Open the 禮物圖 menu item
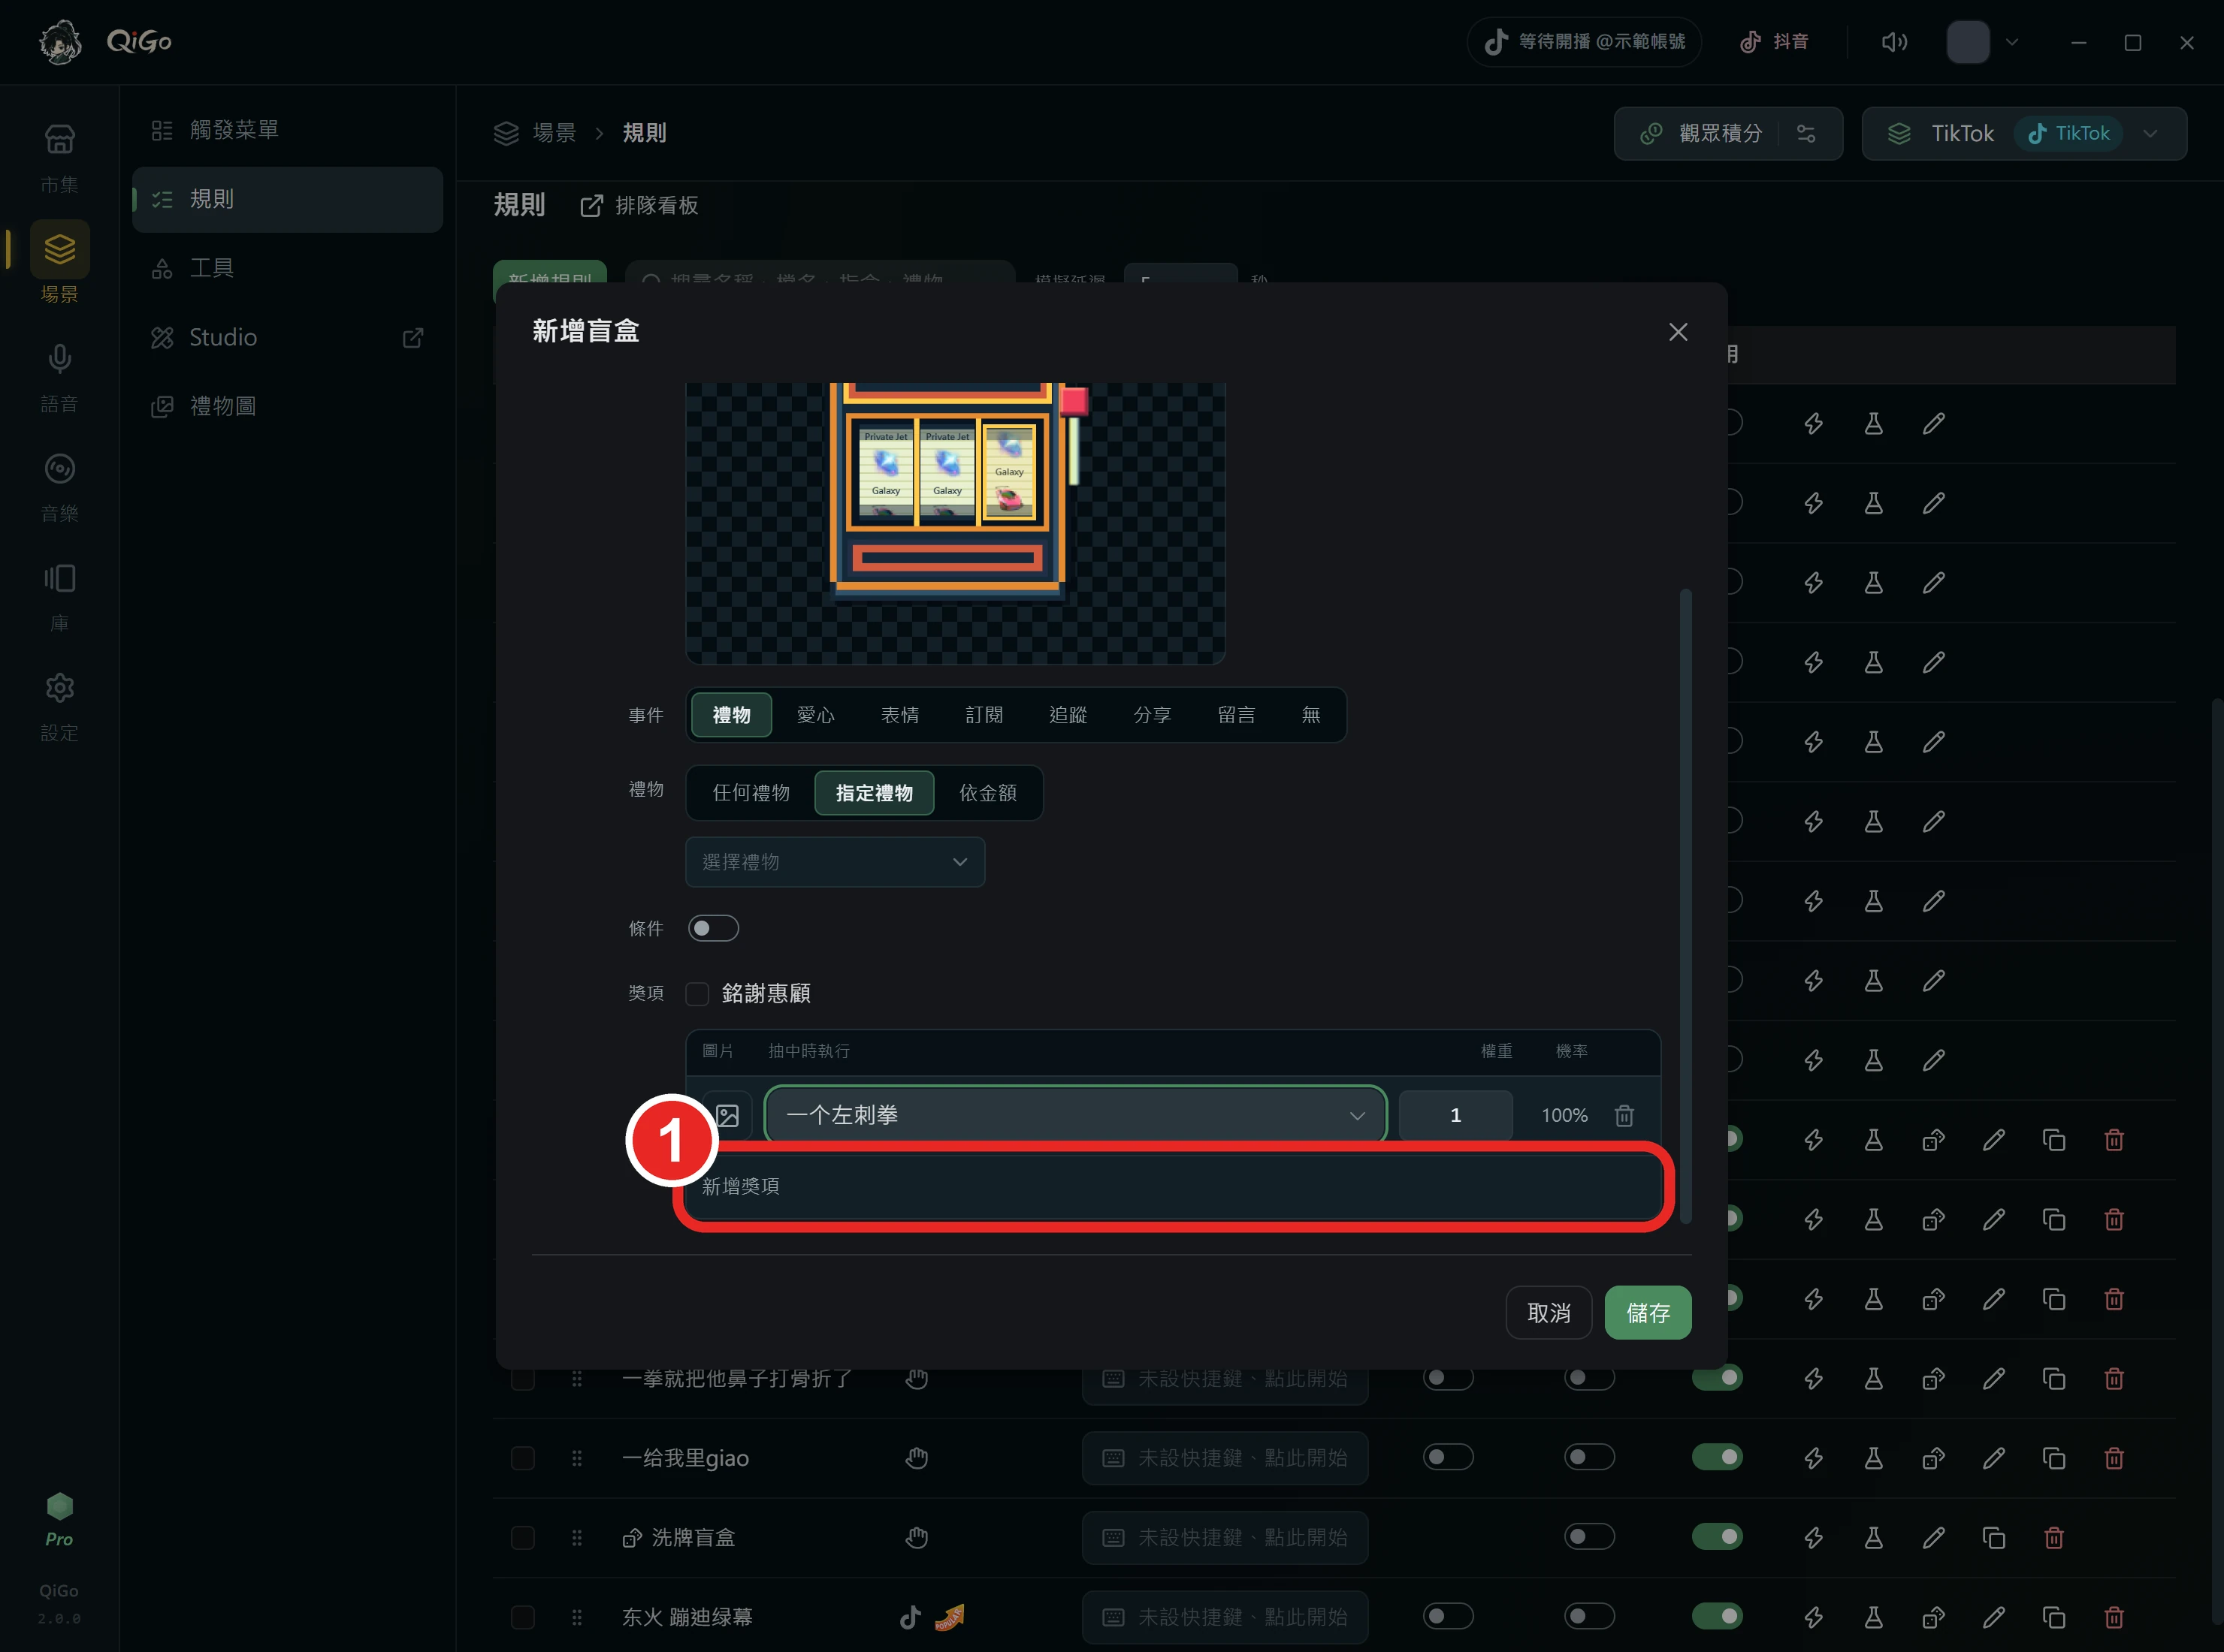 (287, 406)
